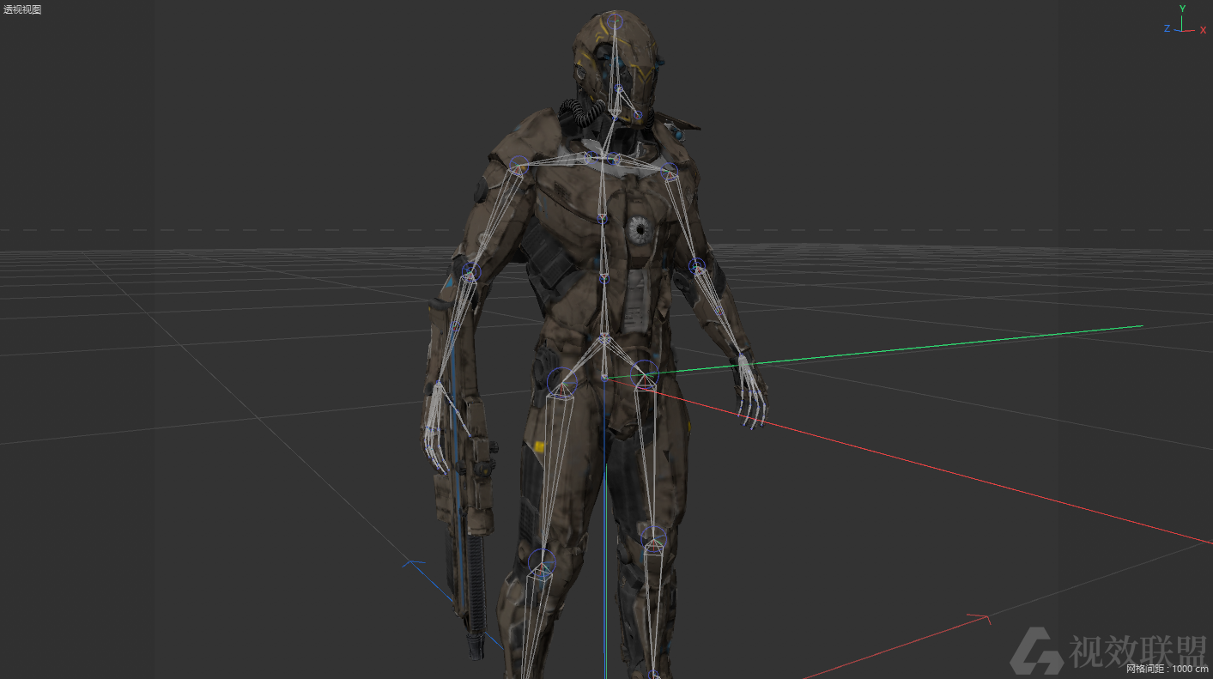The width and height of the screenshot is (1213, 679).
Task: Select the hip joint on the rifle side
Action: click(562, 384)
